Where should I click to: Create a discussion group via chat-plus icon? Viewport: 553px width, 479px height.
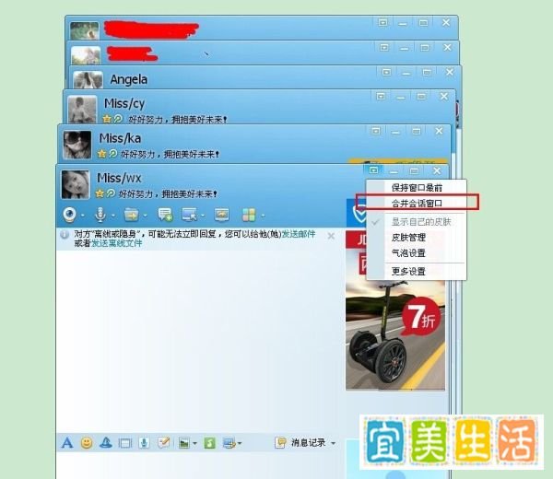pyautogui.click(x=165, y=215)
